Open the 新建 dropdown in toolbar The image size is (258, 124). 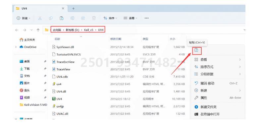coord(24,18)
